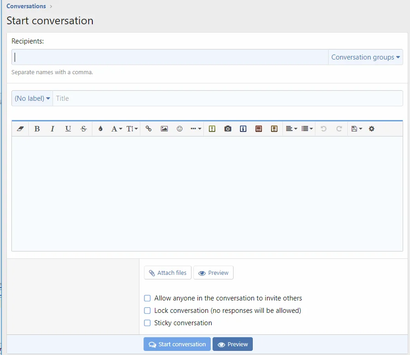Click the camera media icon
410x355 pixels.
click(228, 129)
